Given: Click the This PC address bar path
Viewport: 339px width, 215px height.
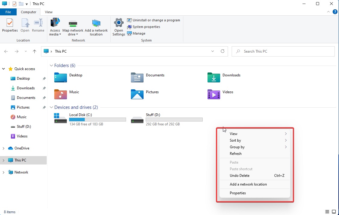Looking at the screenshot, I should pos(61,51).
